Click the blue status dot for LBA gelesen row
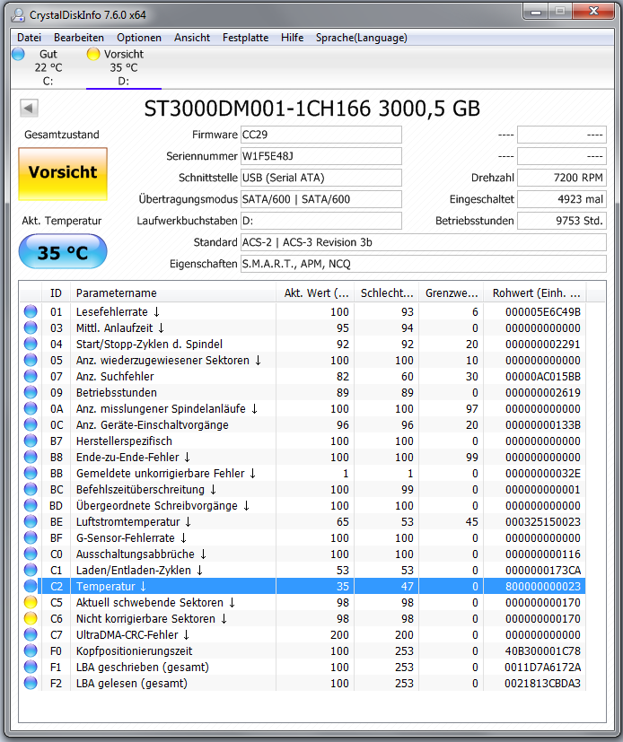Image resolution: width=623 pixels, height=742 pixels. pyautogui.click(x=31, y=683)
